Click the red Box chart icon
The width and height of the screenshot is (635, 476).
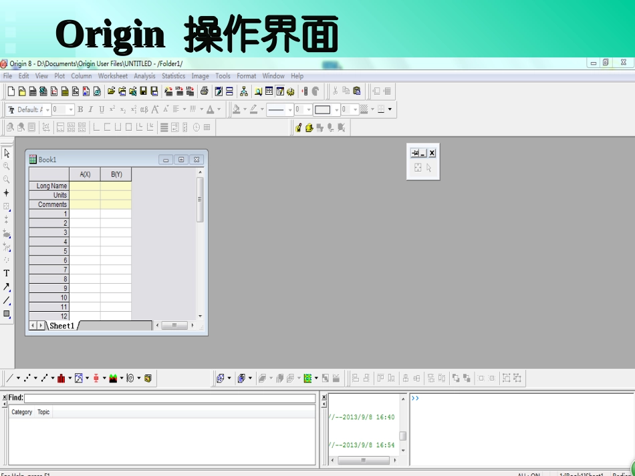[x=96, y=378]
